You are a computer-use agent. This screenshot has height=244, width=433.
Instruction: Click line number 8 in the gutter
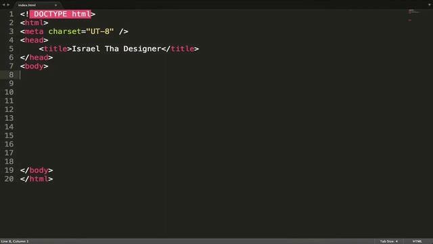click(11, 75)
